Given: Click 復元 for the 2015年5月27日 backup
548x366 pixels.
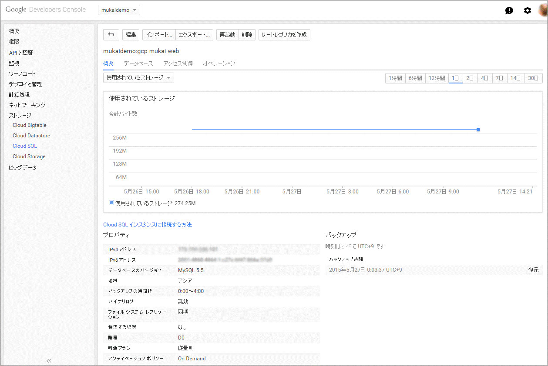Looking at the screenshot, I should click(x=533, y=270).
